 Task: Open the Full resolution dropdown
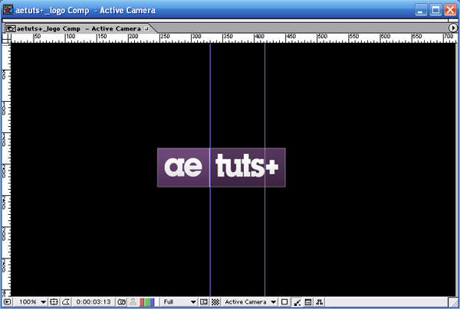[x=179, y=302]
